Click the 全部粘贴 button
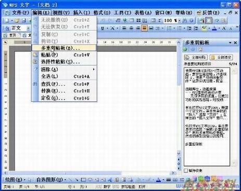 [196, 57]
